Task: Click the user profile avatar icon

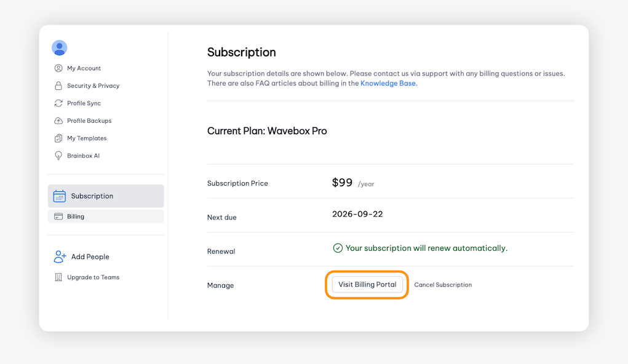Action: click(59, 48)
